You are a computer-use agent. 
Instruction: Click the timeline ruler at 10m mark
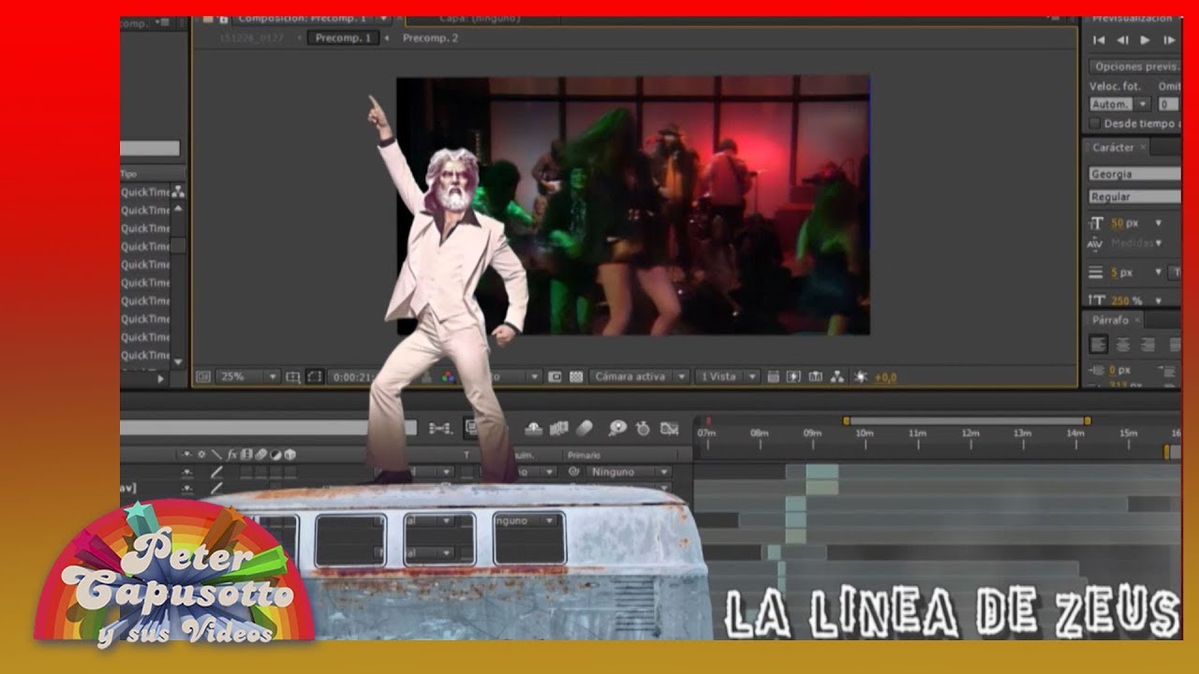tap(864, 433)
